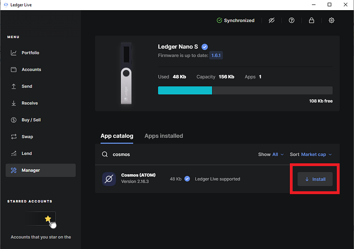Screen dimensions: 354x249
Task: Click the Accounts wallet icon
Action: (x=14, y=70)
